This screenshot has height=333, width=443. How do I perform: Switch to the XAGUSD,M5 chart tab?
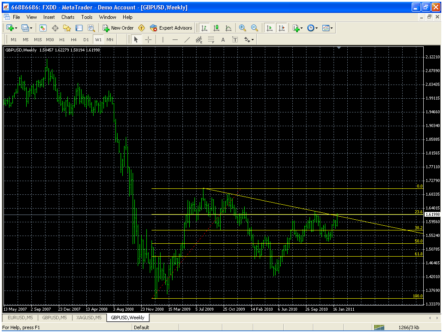(90, 318)
